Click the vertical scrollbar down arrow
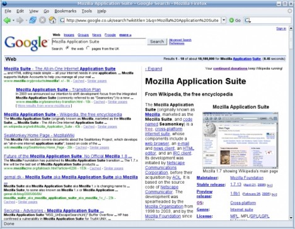This screenshot has width=295, height=229. (x=291, y=218)
